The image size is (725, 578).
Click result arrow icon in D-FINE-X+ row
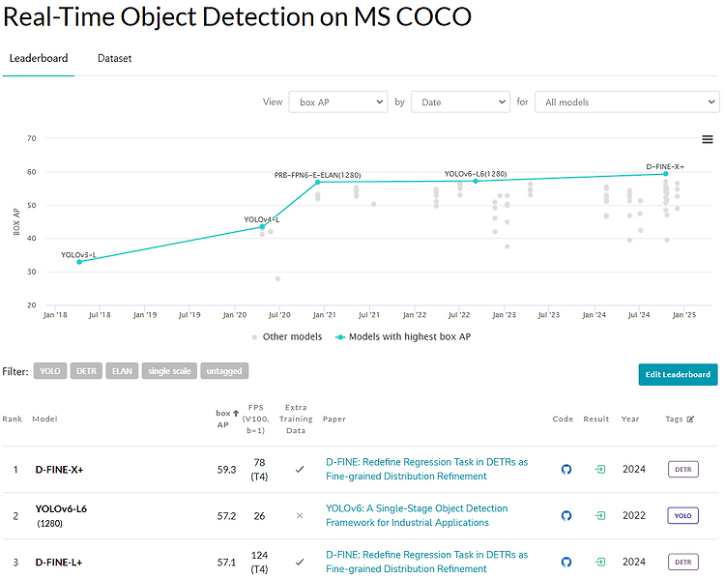599,470
